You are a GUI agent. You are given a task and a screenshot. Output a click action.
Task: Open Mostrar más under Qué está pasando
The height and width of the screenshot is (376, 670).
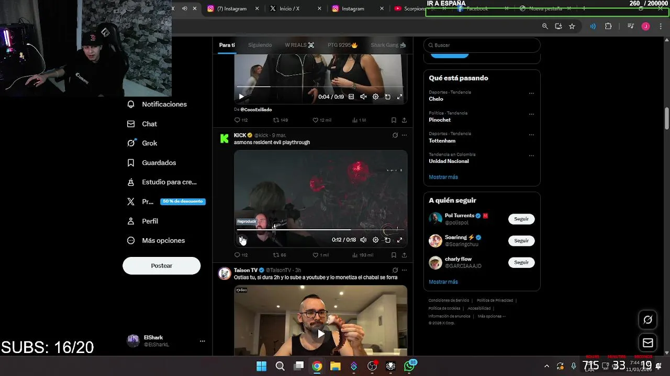point(443,177)
